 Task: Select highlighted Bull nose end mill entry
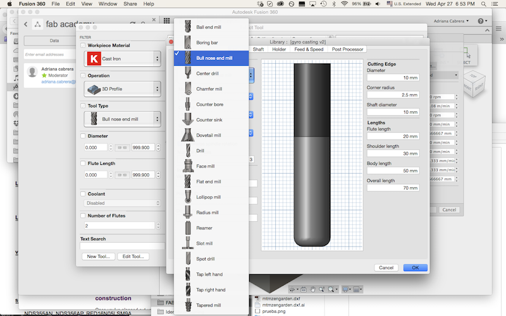pyautogui.click(x=211, y=58)
